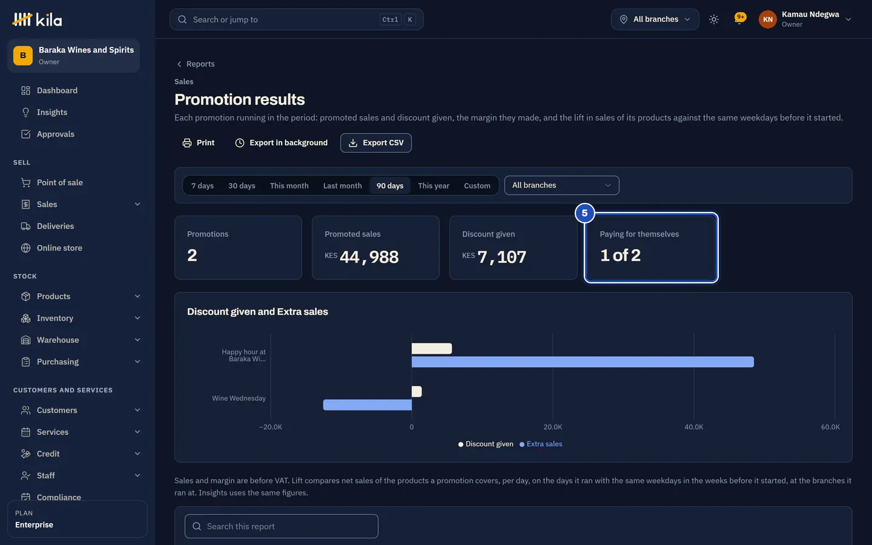Click the Search or jump to field
This screenshot has width=872, height=545.
(297, 19)
